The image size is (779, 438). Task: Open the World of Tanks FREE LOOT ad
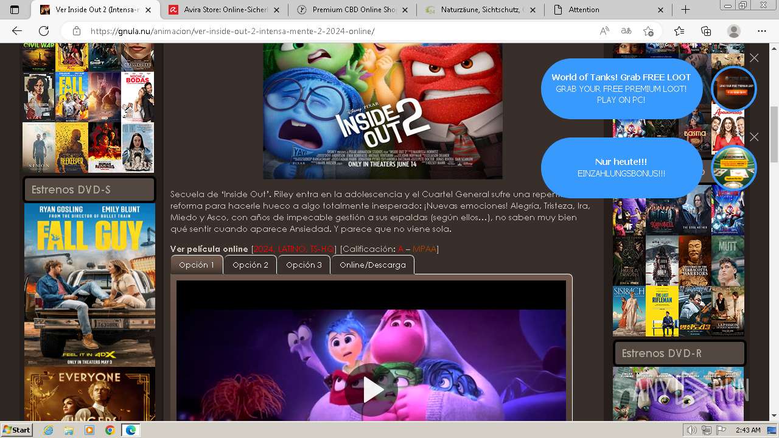621,88
